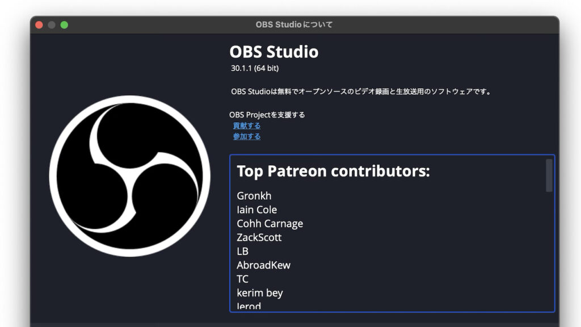
Task: Select the contributor name Cohh Carnage
Action: [x=270, y=223]
